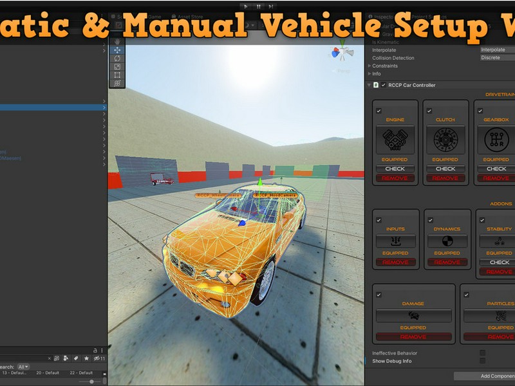Click the Pause button in the top toolbar
Viewport: 515px width, 386px height.
click(259, 6)
